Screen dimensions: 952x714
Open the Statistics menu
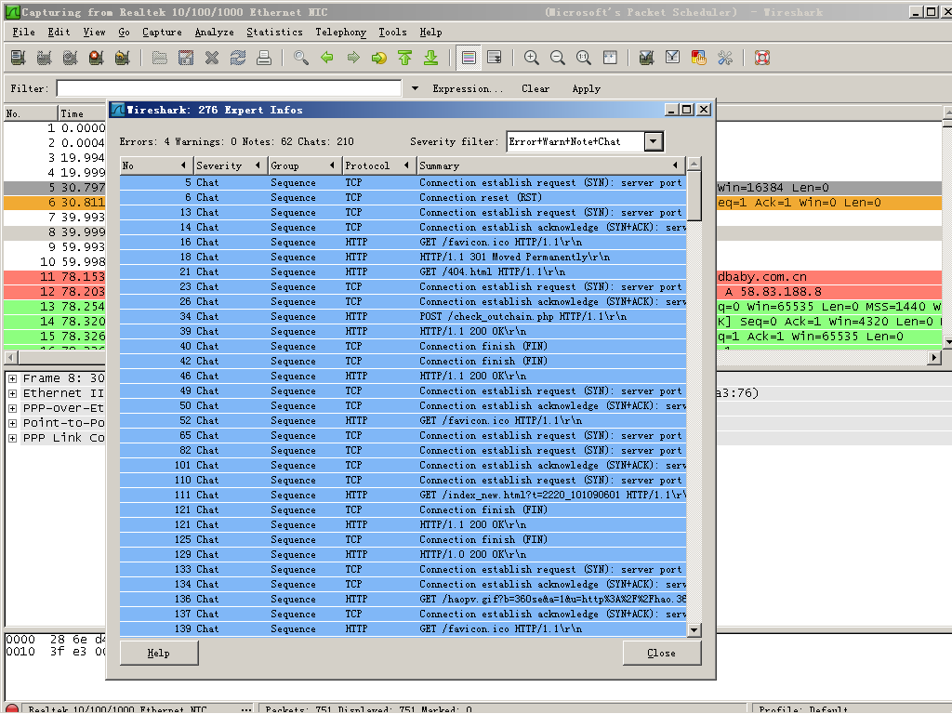[x=274, y=33]
